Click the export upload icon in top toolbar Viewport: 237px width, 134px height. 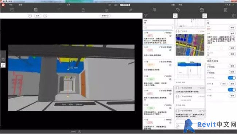pyautogui.click(x=83, y=10)
